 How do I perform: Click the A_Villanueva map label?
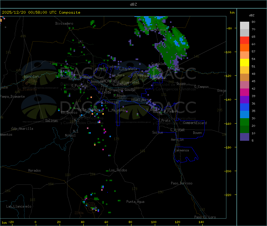pos(155,30)
